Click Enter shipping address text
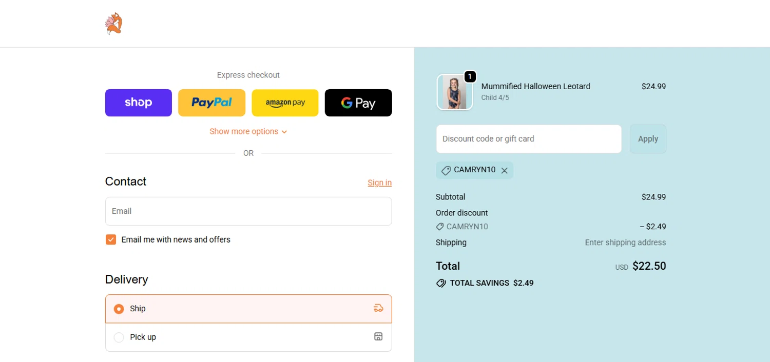Image resolution: width=770 pixels, height=362 pixels. (x=625, y=243)
